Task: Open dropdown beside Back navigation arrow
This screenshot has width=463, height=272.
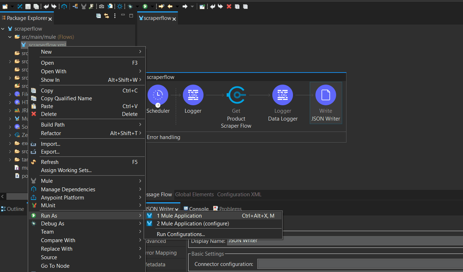Action: 176,6
